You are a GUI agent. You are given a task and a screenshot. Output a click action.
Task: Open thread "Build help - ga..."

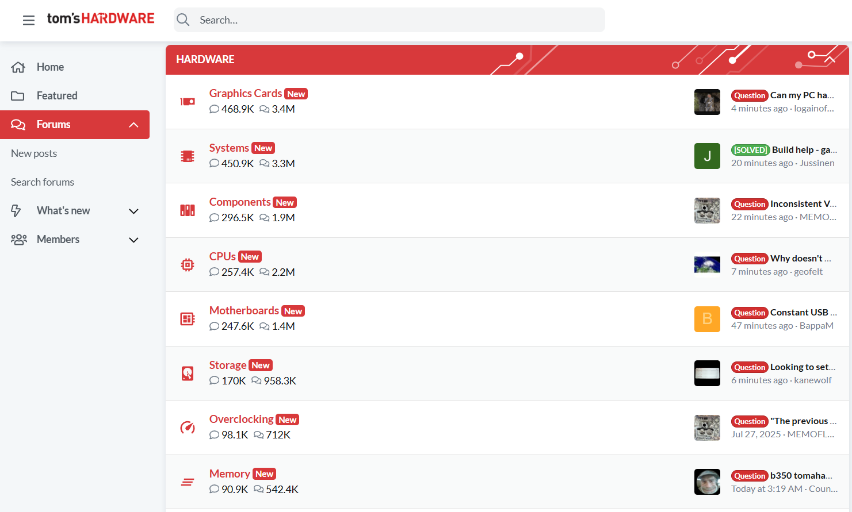(x=804, y=149)
